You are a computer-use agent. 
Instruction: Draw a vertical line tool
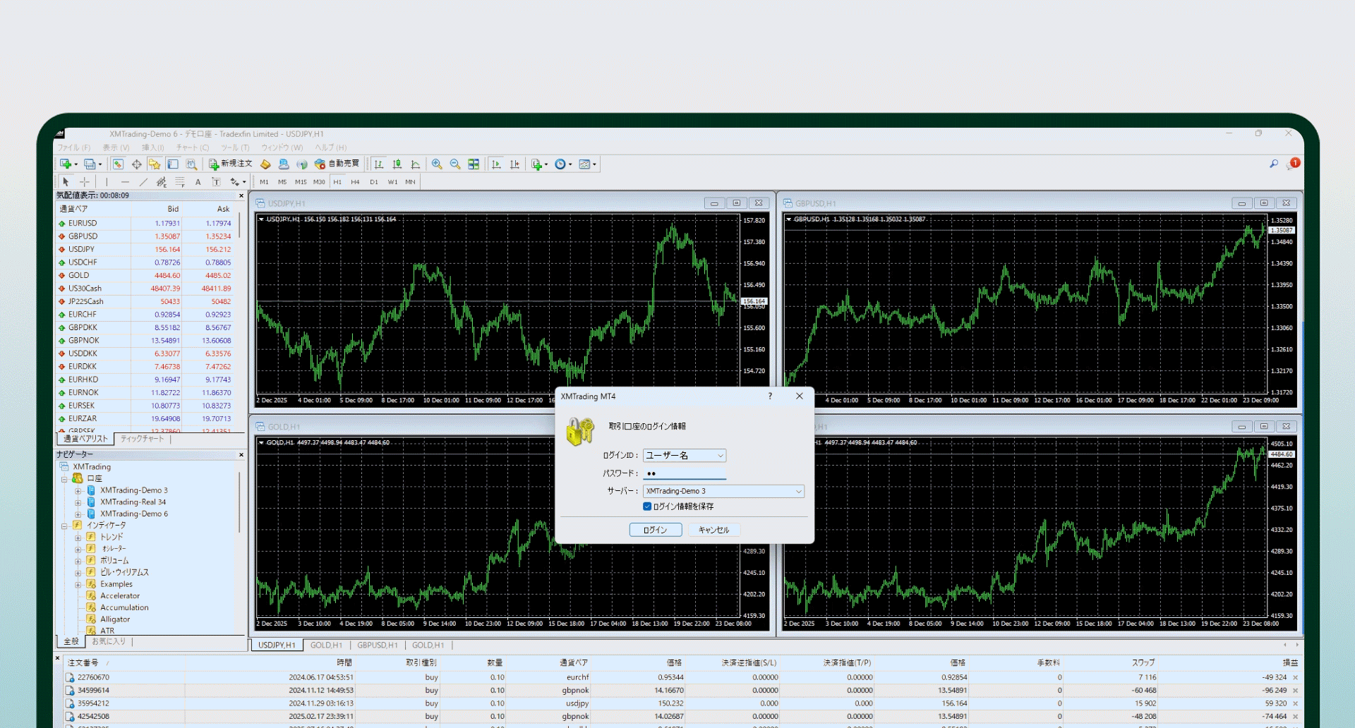pyautogui.click(x=107, y=182)
